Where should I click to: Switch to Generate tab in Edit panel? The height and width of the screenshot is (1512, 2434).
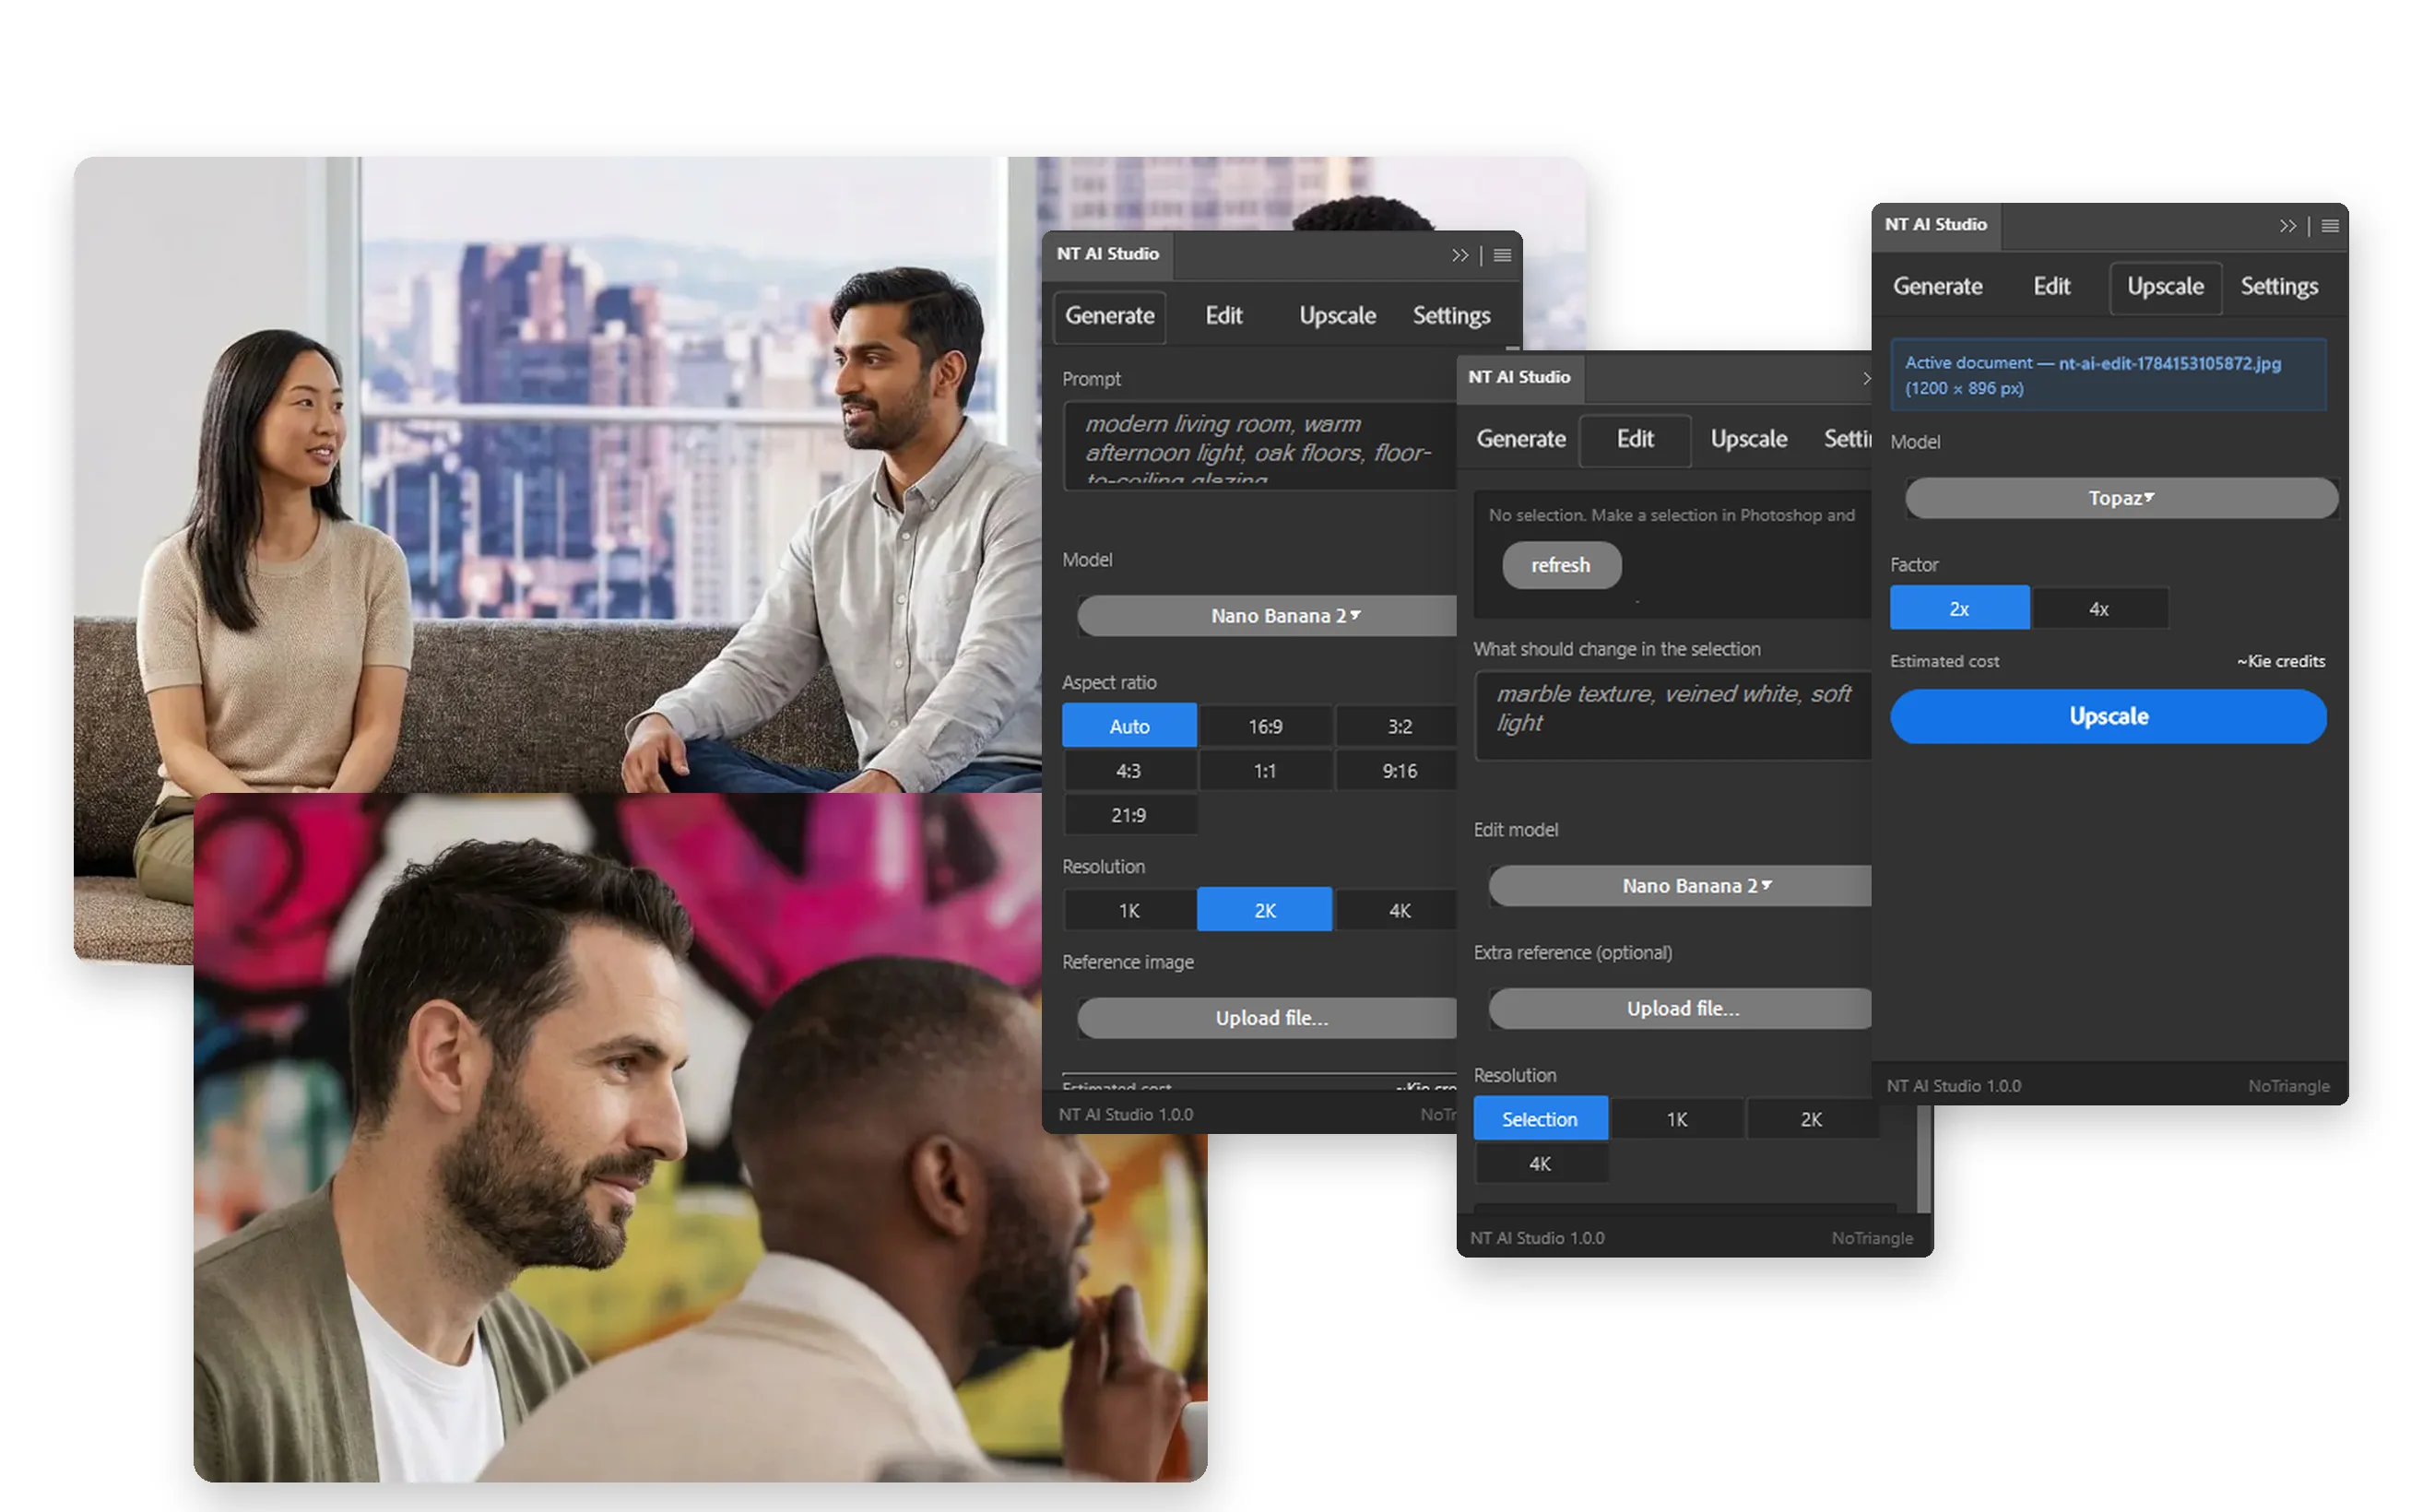click(1520, 439)
